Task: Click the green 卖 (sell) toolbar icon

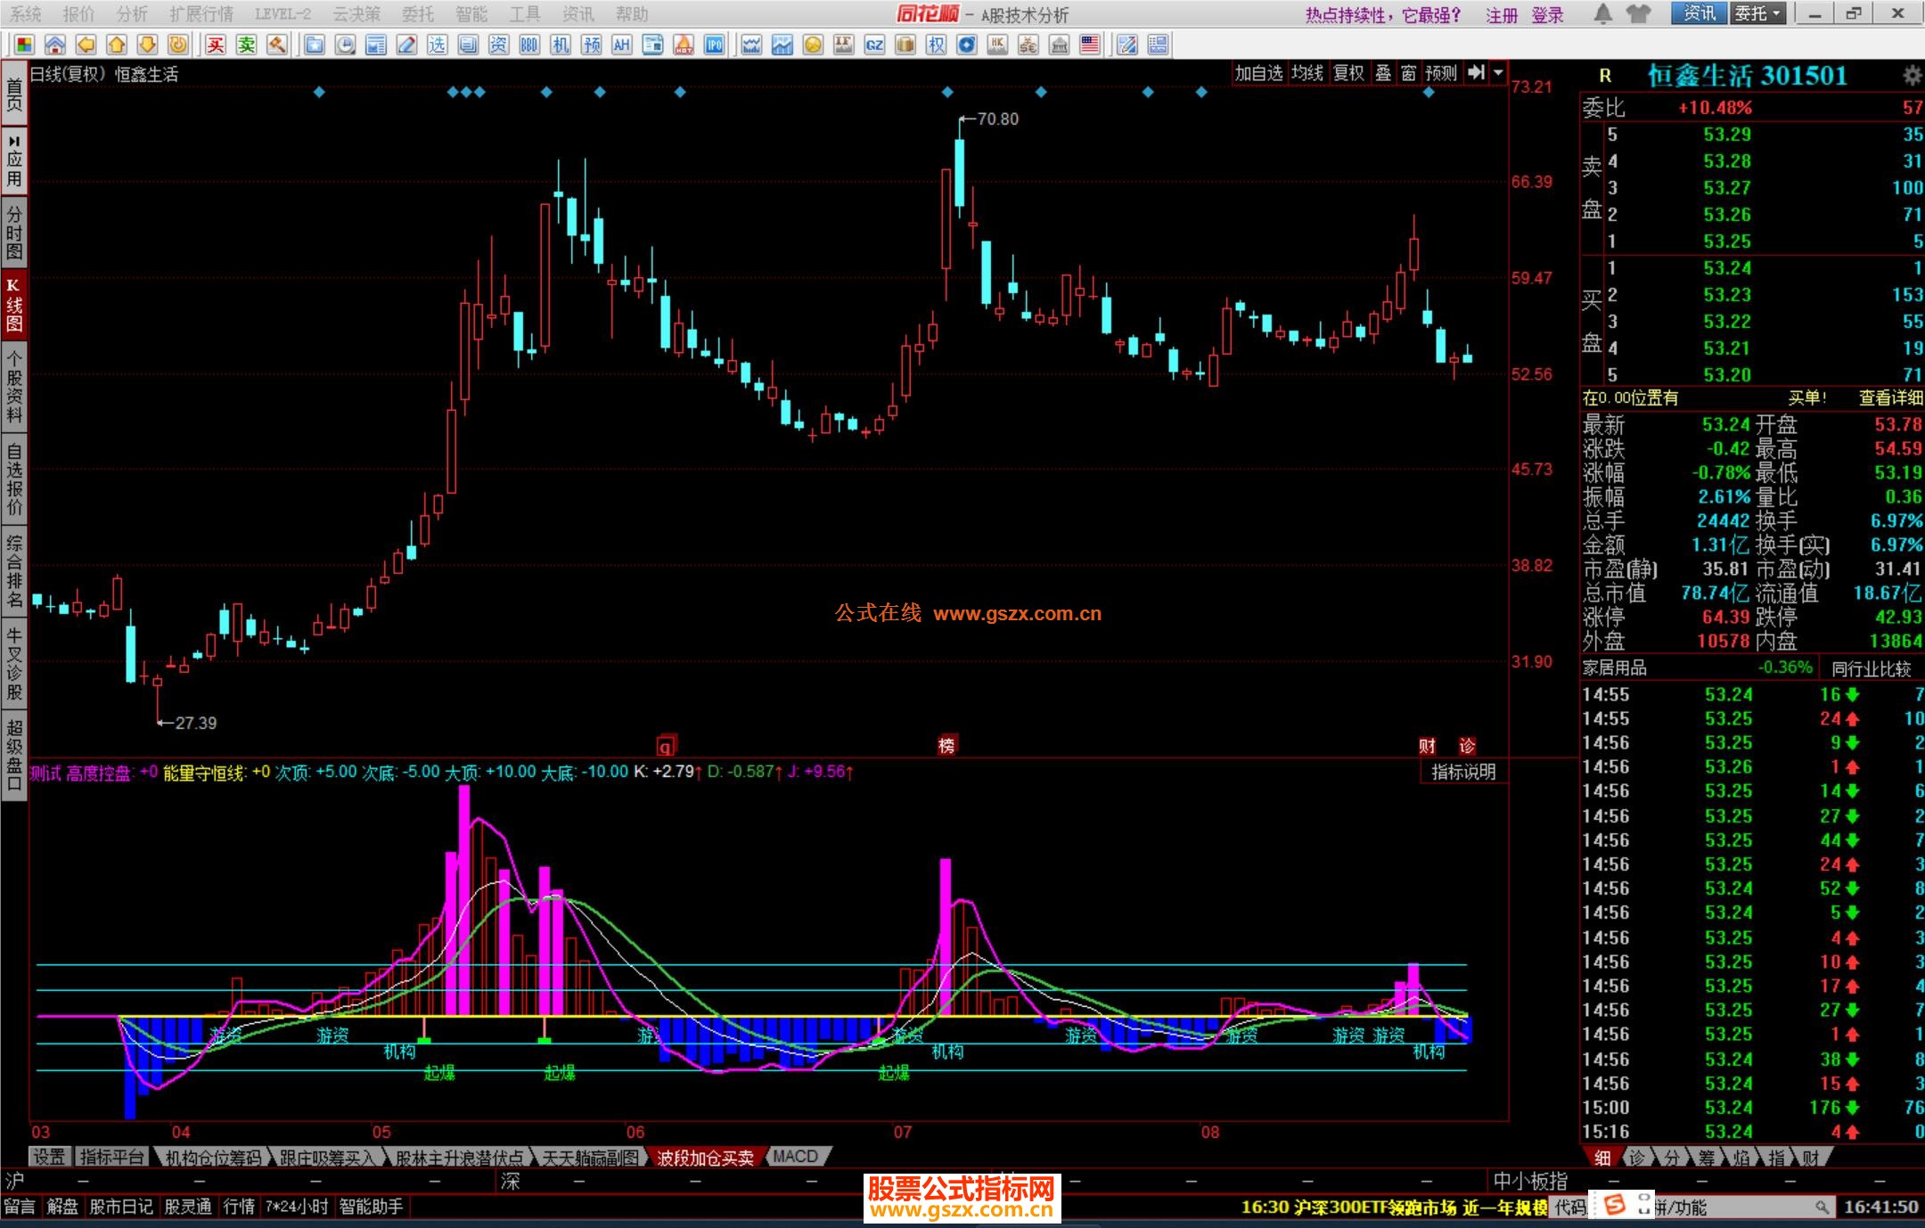Action: pos(247,45)
